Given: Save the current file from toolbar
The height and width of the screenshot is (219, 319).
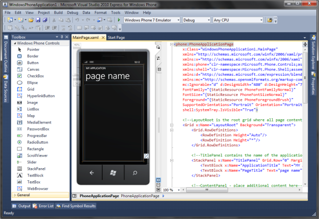Looking at the screenshot, I should 38,20.
